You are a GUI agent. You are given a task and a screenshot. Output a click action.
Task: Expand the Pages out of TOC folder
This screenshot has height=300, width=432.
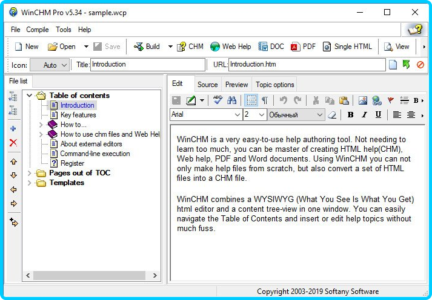click(30, 173)
